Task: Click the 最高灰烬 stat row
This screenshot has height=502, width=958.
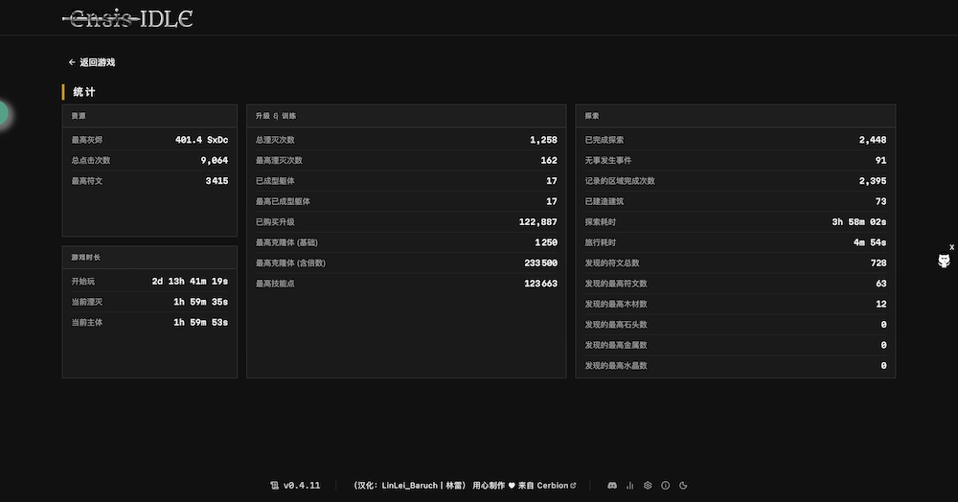Action: point(149,140)
